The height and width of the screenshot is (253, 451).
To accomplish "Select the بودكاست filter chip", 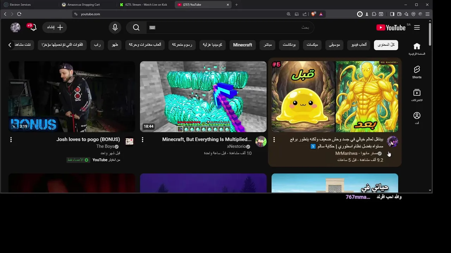I will click(x=289, y=45).
